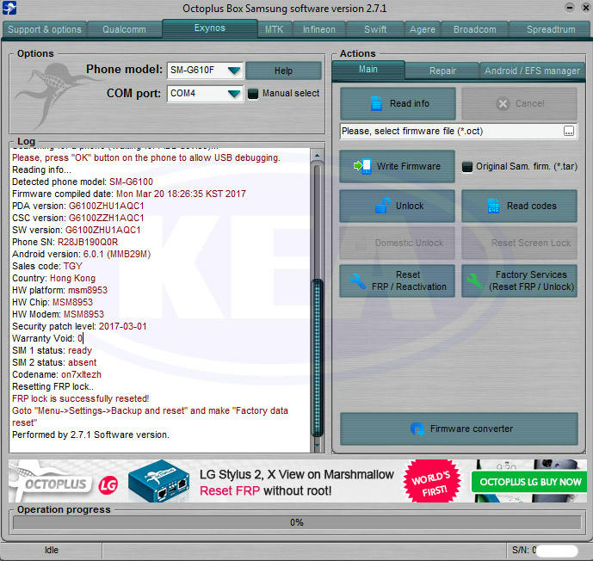Open the MTK tab
Viewport: 593px width, 561px height.
point(274,29)
